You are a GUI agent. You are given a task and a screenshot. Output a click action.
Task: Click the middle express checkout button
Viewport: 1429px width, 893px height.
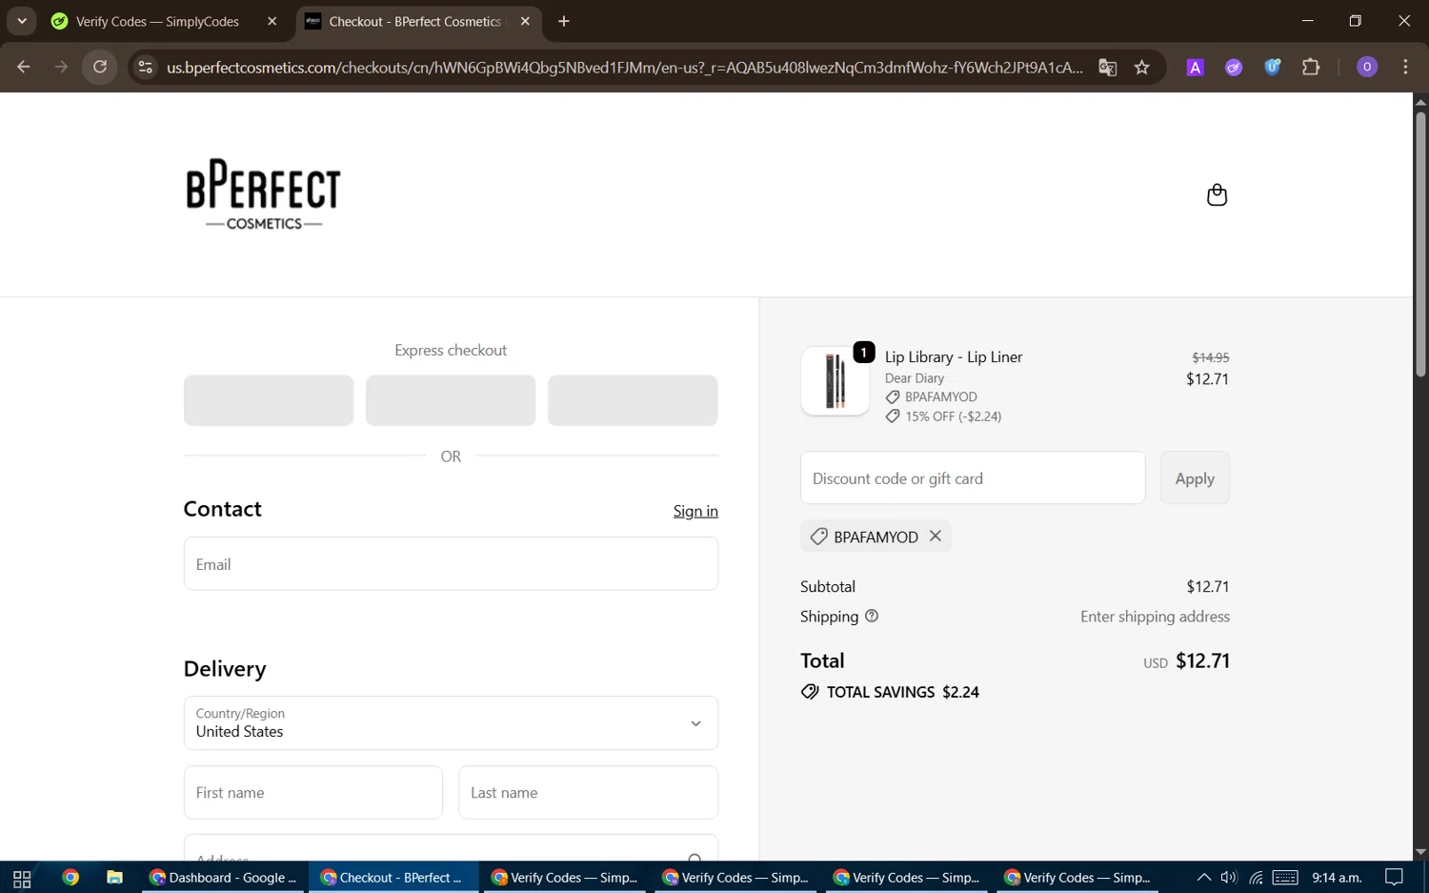point(451,400)
